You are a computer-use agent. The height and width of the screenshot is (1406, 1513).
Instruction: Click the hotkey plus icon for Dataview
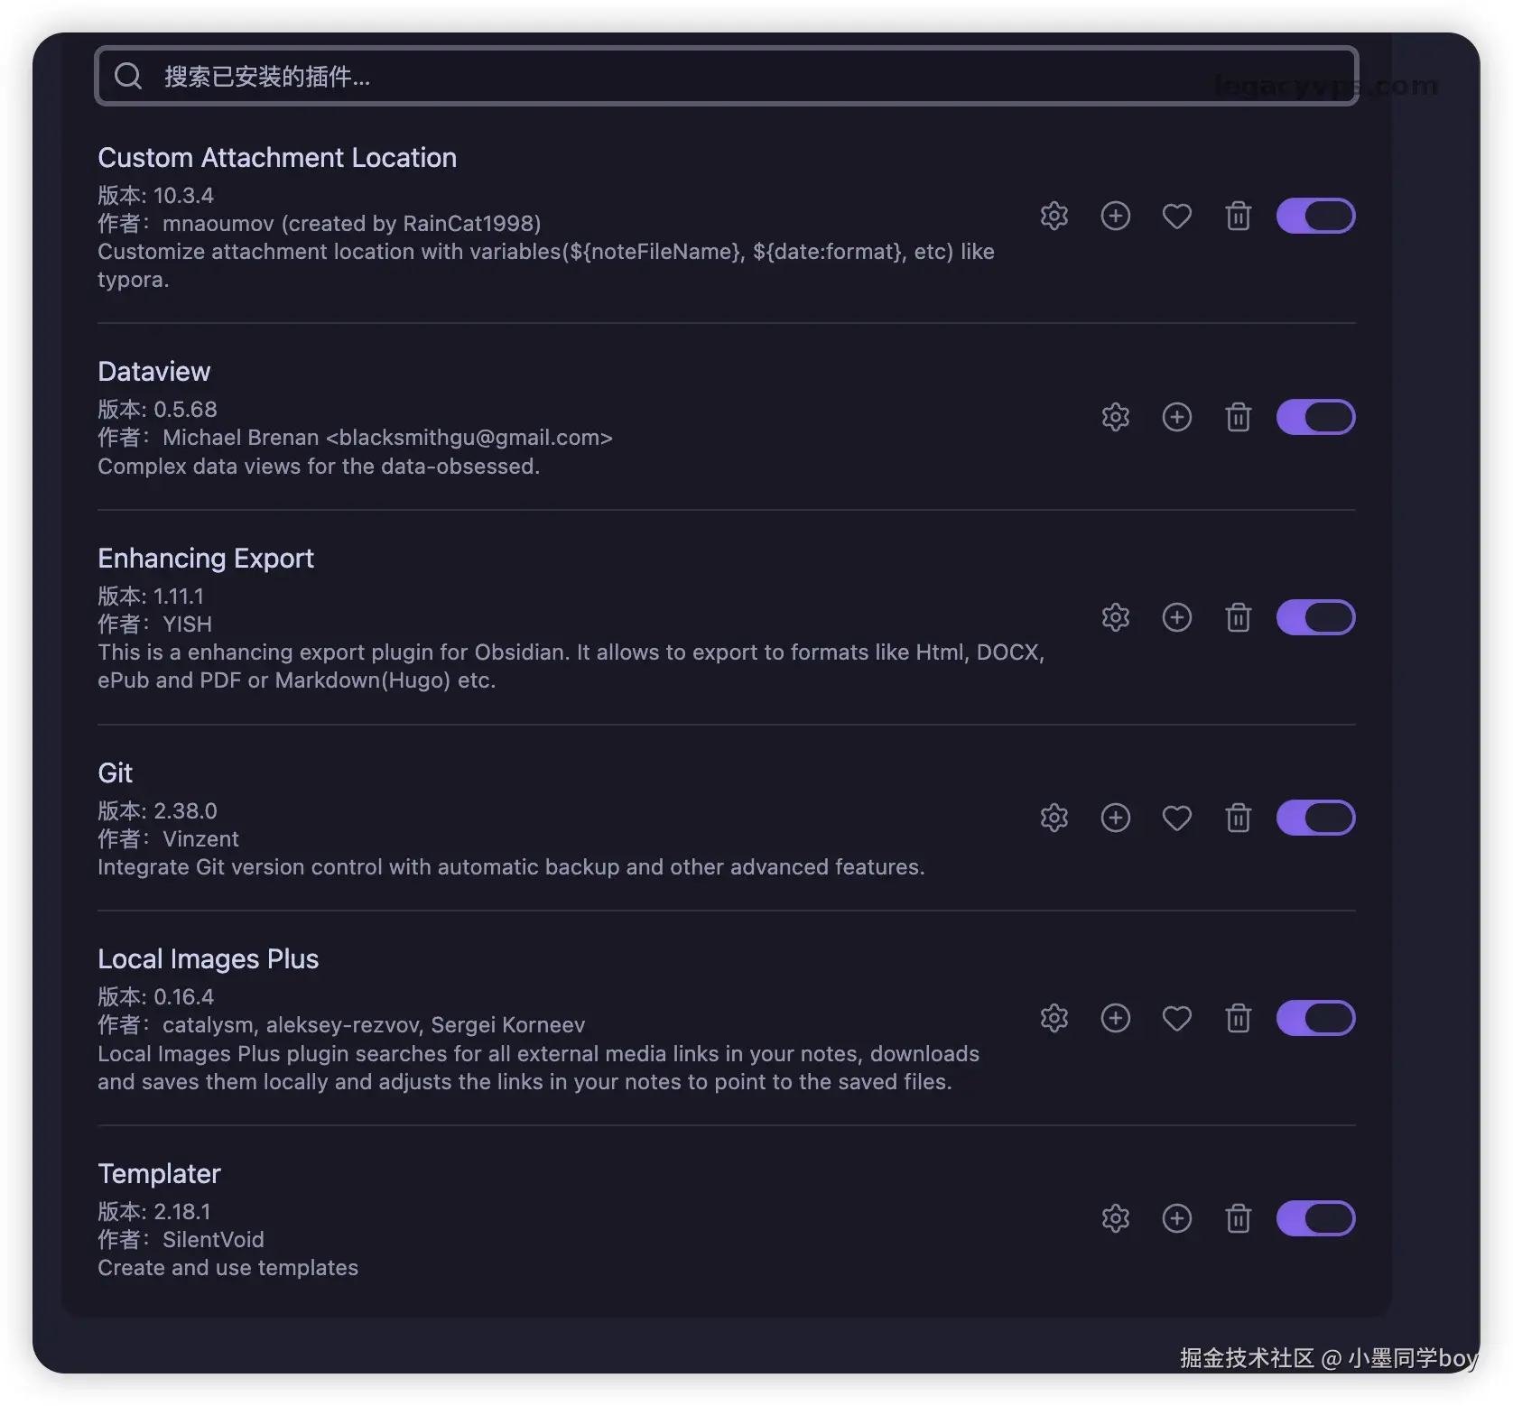(1176, 417)
